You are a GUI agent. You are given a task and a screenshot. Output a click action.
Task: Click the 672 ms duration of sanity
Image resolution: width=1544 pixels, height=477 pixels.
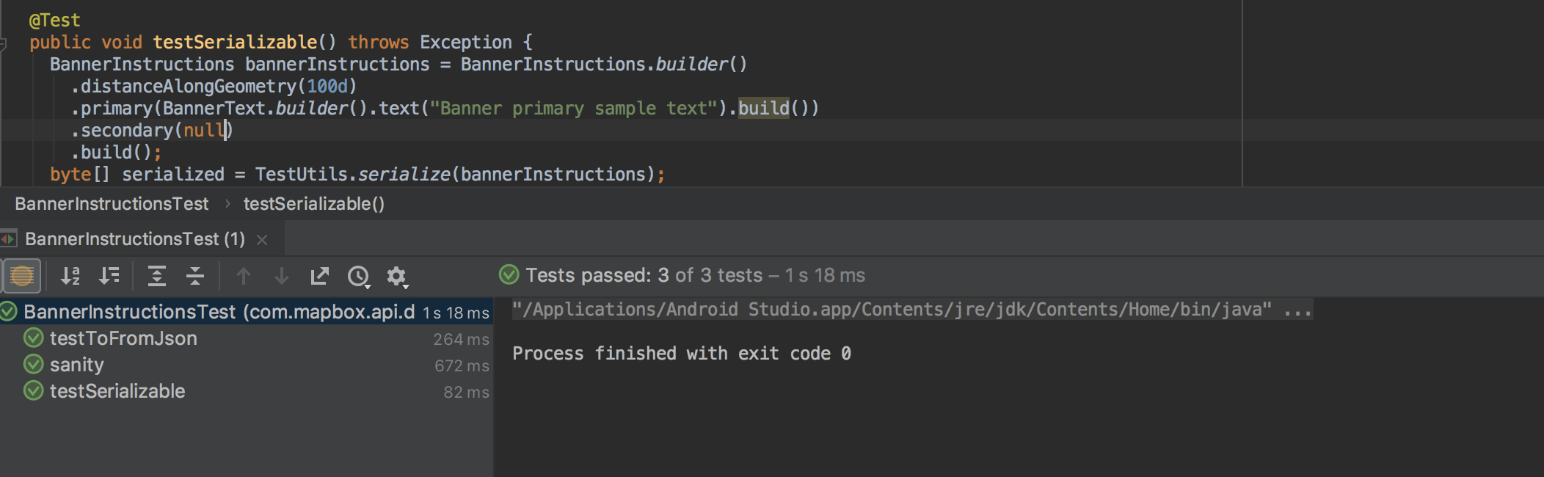462,365
